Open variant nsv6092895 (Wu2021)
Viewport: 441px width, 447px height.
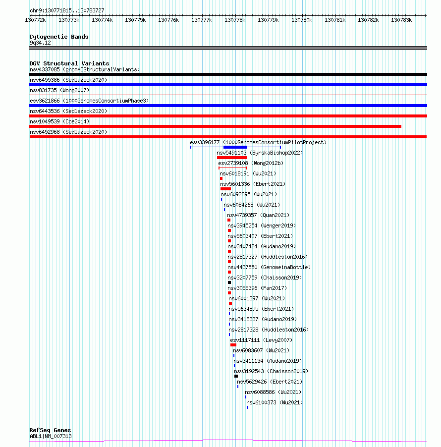249,194
